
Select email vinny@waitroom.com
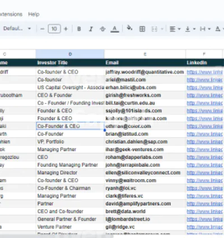(145, 180)
